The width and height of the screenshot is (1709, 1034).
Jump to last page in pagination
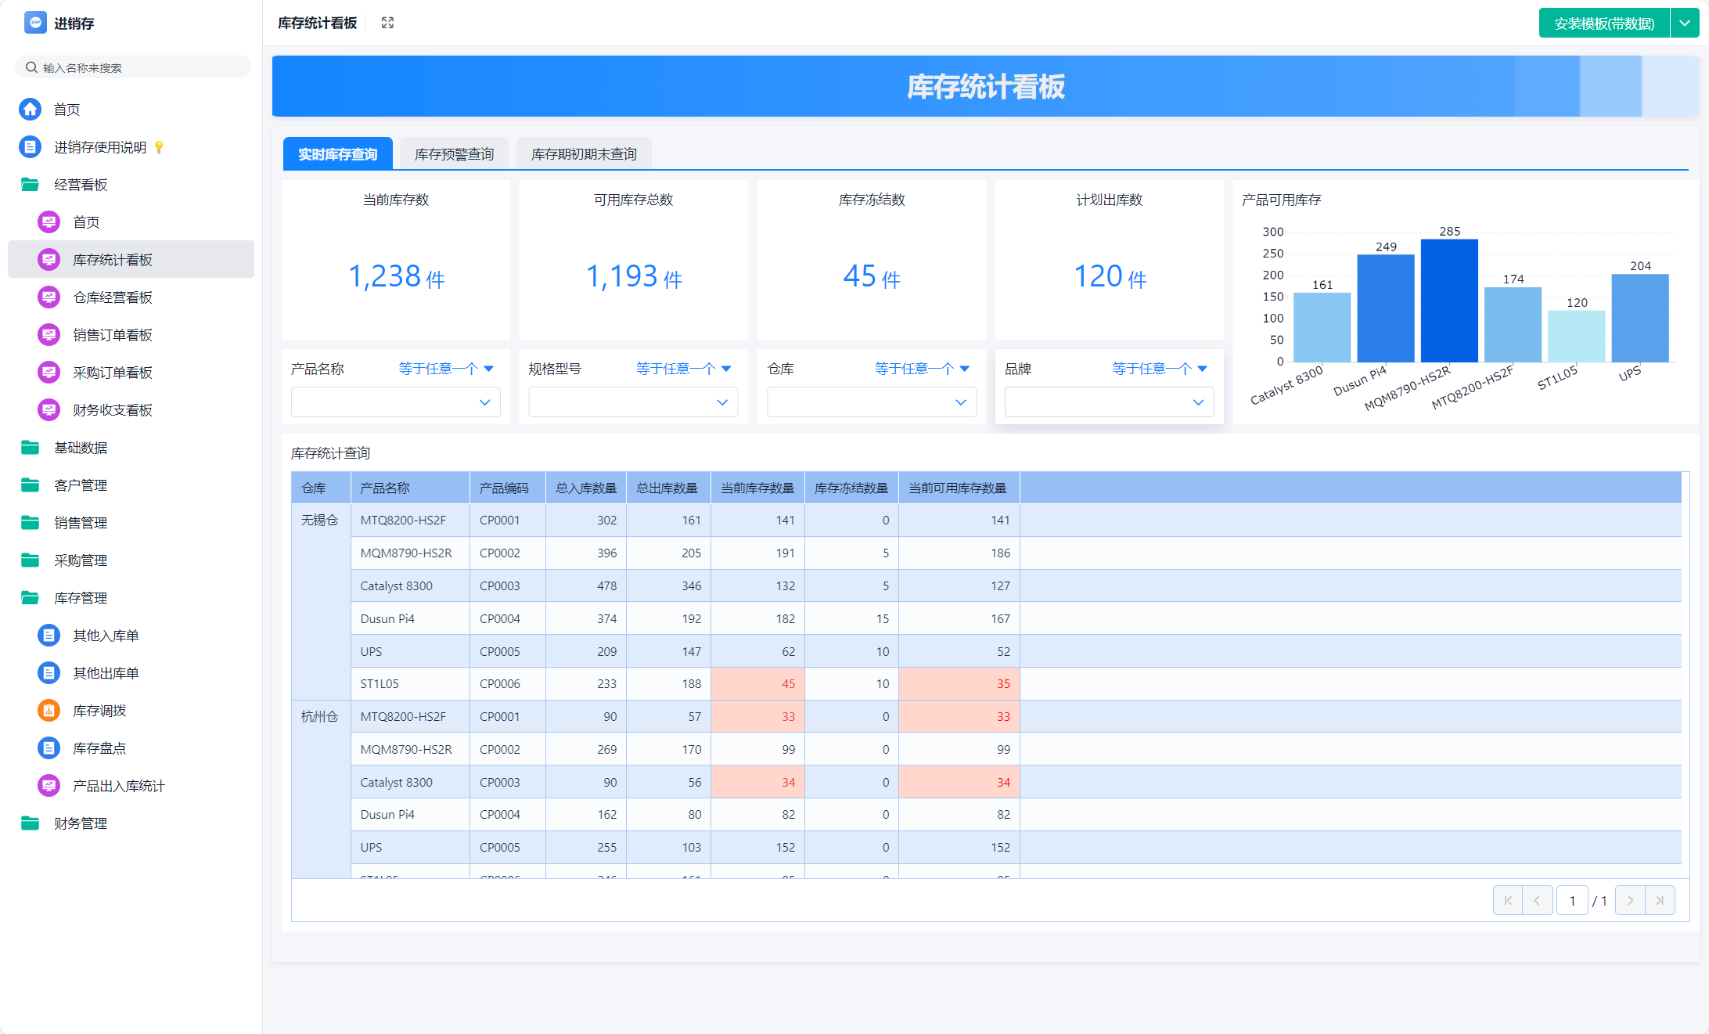[1660, 901]
